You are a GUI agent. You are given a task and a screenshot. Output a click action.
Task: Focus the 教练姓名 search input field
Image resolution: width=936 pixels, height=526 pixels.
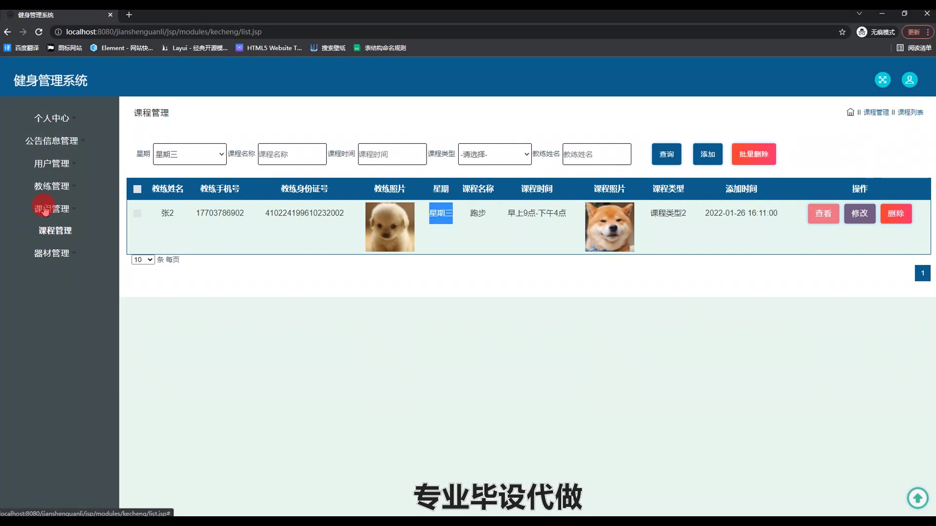click(x=596, y=154)
